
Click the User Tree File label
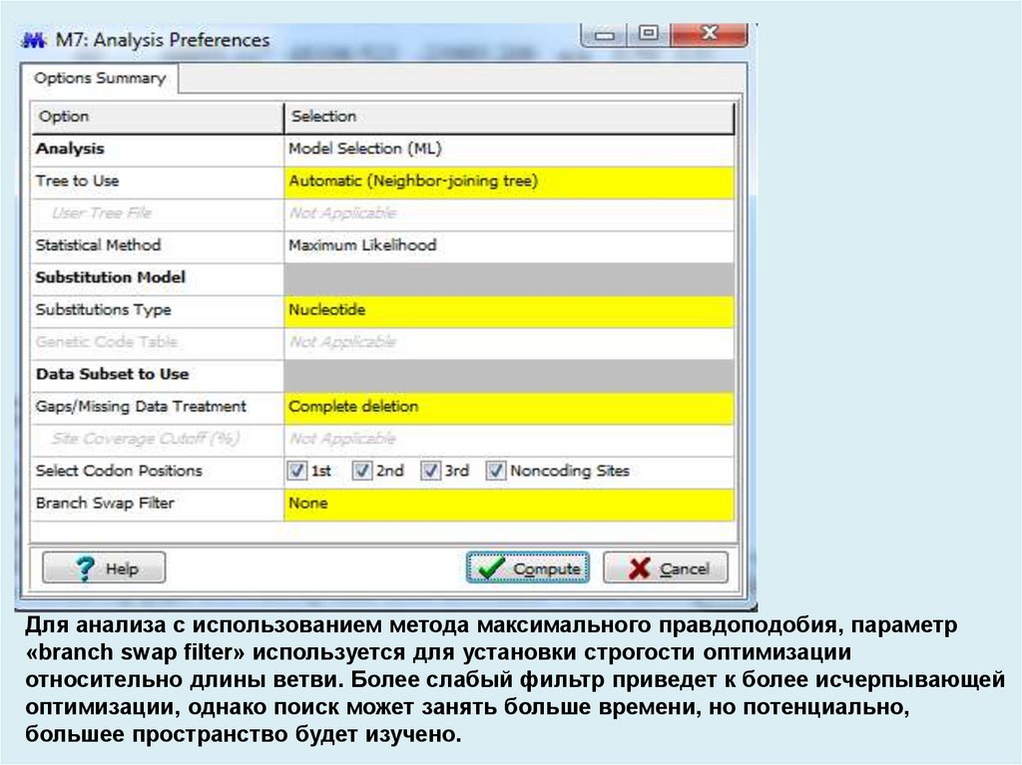[102, 213]
